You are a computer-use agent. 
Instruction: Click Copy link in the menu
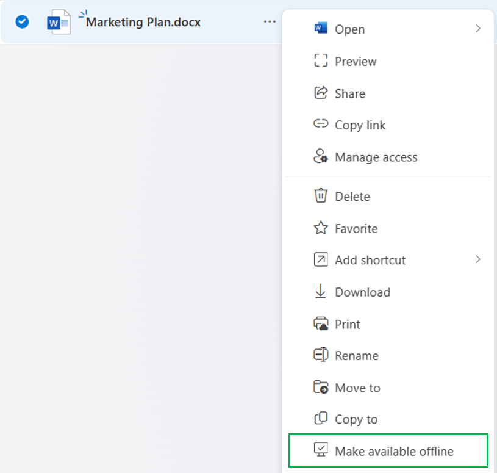(360, 125)
